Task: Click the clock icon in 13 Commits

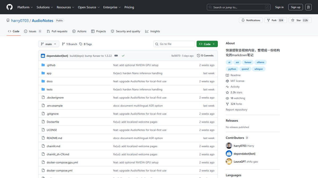Action: [x=198, y=56]
